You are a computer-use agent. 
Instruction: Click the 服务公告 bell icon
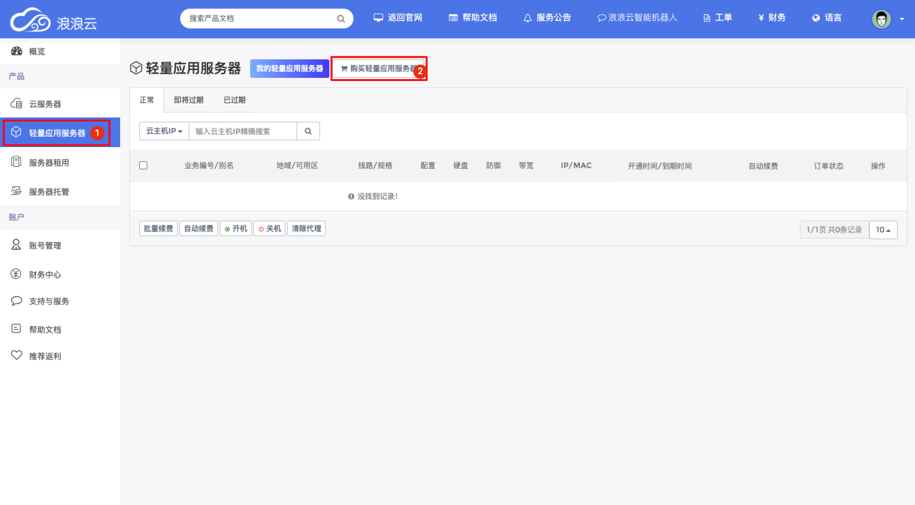[527, 18]
